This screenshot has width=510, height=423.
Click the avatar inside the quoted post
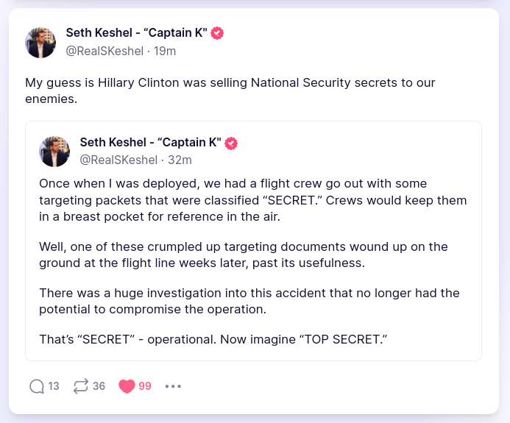(54, 151)
